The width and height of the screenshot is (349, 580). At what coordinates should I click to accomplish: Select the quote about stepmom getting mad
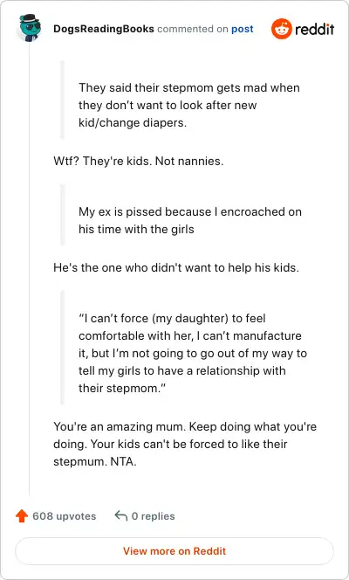[189, 105]
